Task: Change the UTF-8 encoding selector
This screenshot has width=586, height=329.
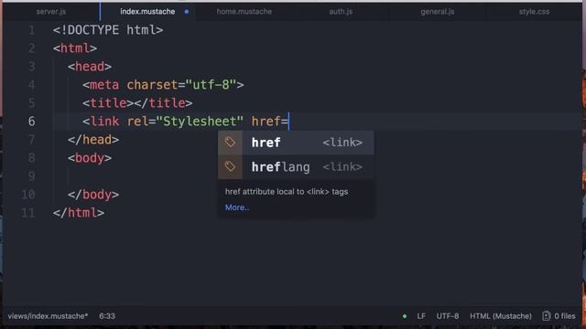Action: click(448, 316)
